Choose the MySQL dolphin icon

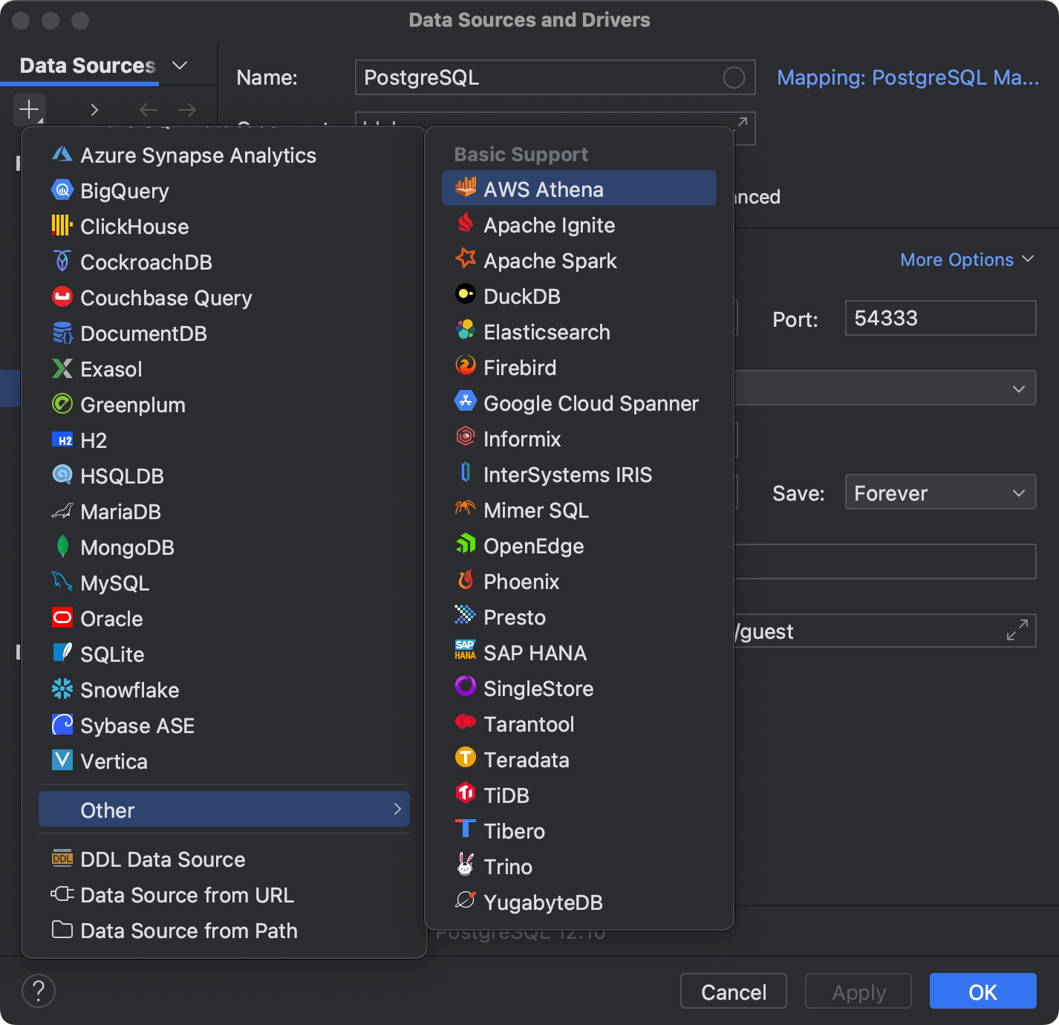tap(62, 582)
